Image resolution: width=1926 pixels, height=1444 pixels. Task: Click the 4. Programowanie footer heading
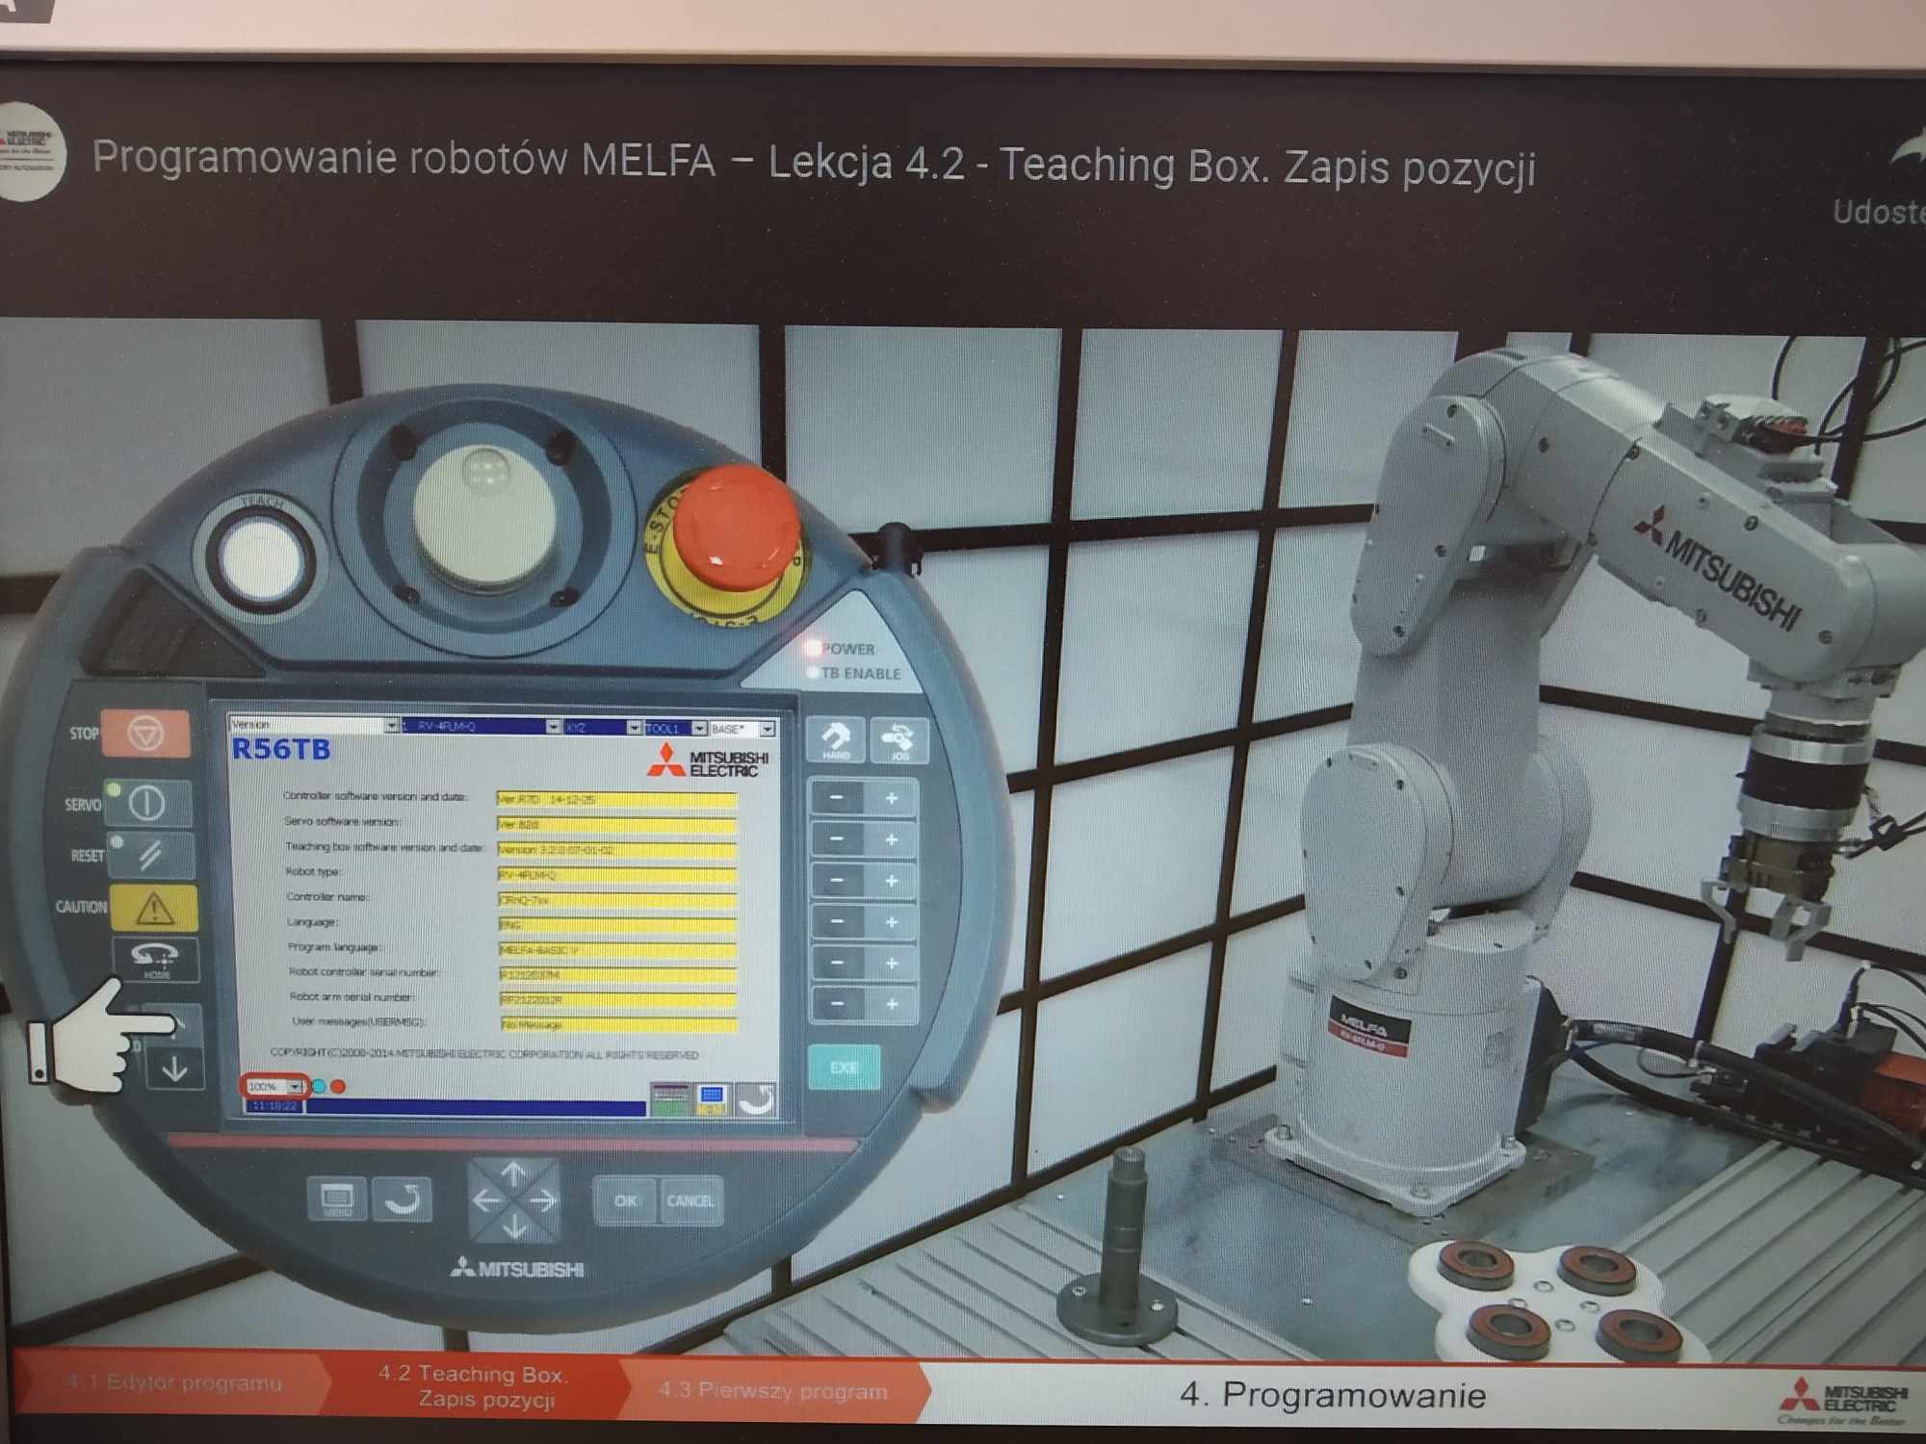(1333, 1395)
